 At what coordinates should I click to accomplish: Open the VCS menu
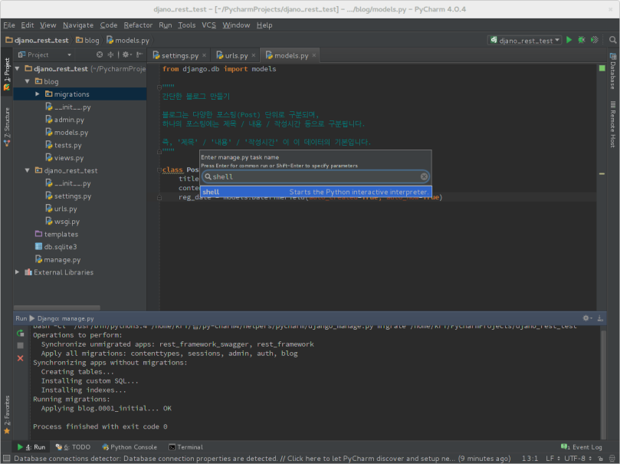[x=208, y=25]
